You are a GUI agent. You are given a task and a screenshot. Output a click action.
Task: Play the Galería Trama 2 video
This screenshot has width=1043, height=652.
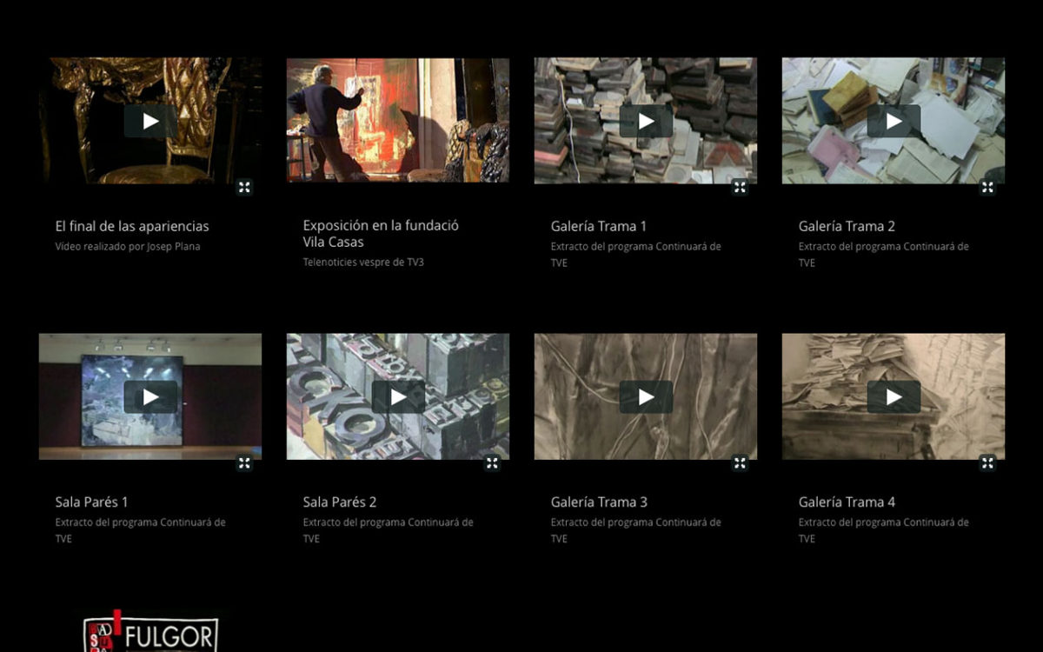pos(894,121)
